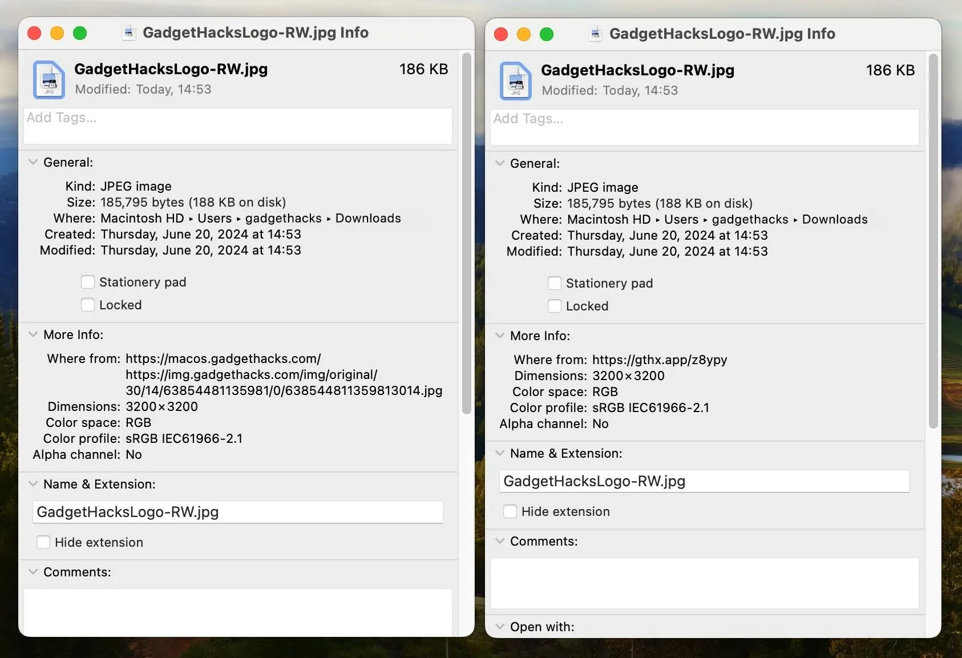The height and width of the screenshot is (658, 962).
Task: Click bold GadgetHacksLogo-RW.jpg heading in left window
Action: click(171, 69)
